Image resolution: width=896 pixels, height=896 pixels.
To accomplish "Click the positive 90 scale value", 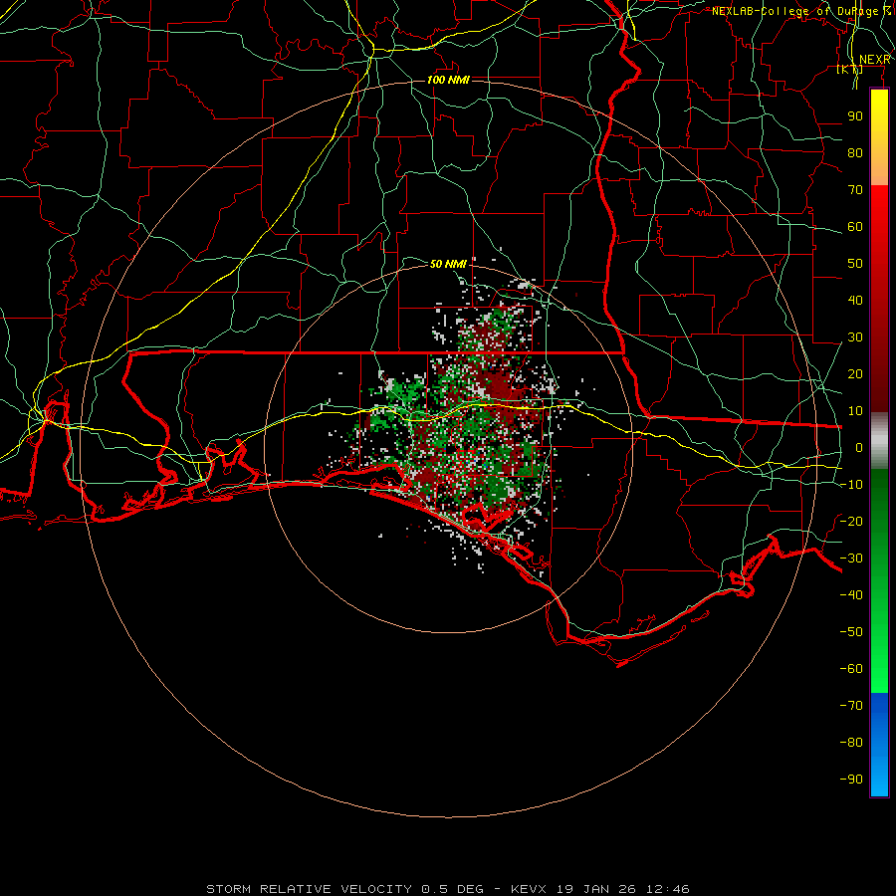I will click(x=855, y=116).
